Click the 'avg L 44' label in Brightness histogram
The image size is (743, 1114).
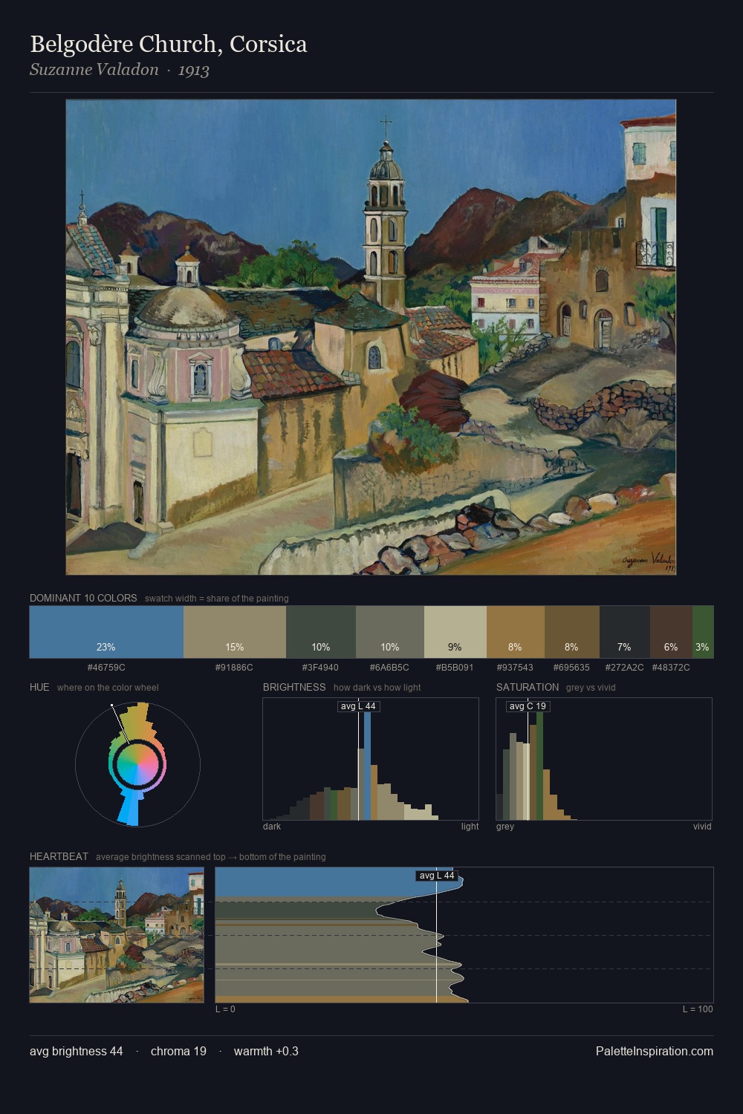pos(358,706)
